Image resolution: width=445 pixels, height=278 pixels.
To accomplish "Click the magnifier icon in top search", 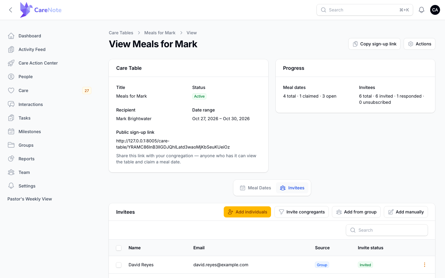I will click(324, 10).
